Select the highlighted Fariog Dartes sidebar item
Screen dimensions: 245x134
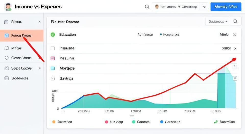pos(21,36)
